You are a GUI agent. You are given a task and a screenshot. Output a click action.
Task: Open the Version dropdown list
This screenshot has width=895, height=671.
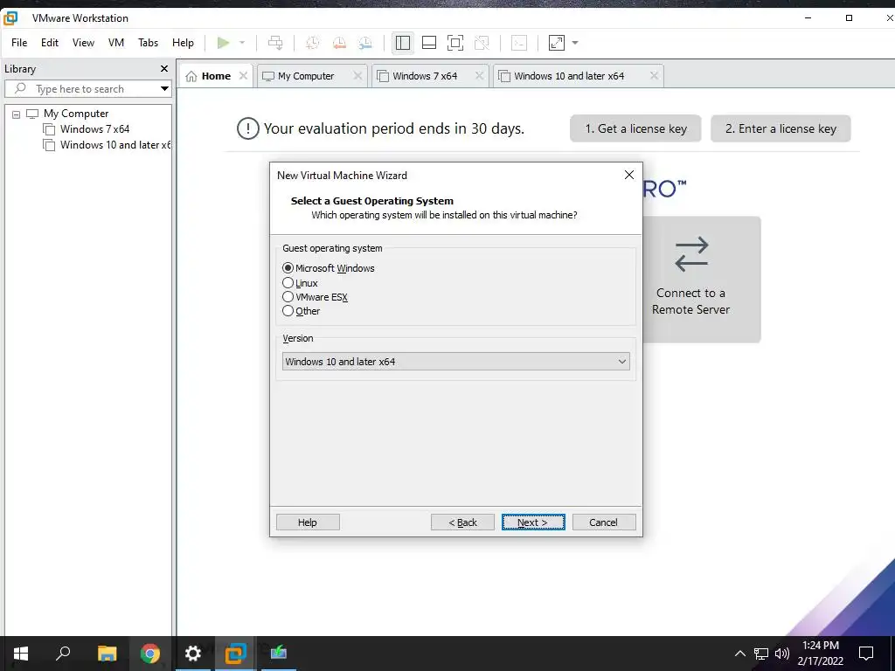(x=455, y=362)
